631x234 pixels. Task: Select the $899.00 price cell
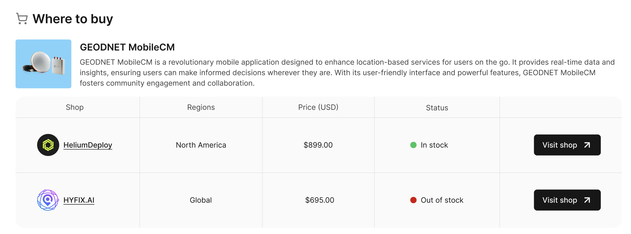click(318, 145)
